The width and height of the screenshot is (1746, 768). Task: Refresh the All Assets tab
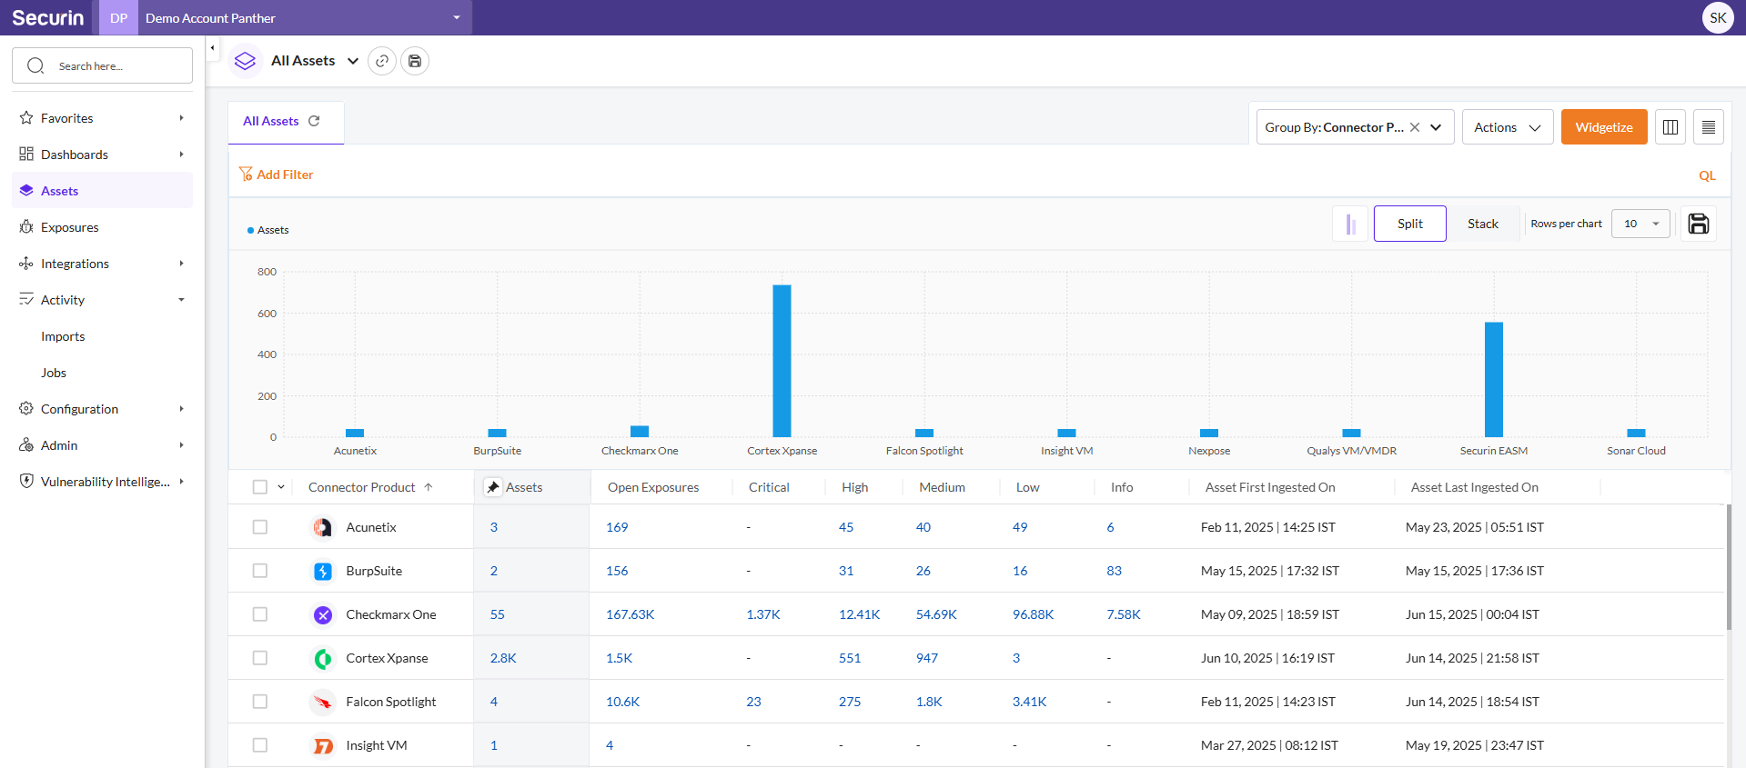(315, 121)
